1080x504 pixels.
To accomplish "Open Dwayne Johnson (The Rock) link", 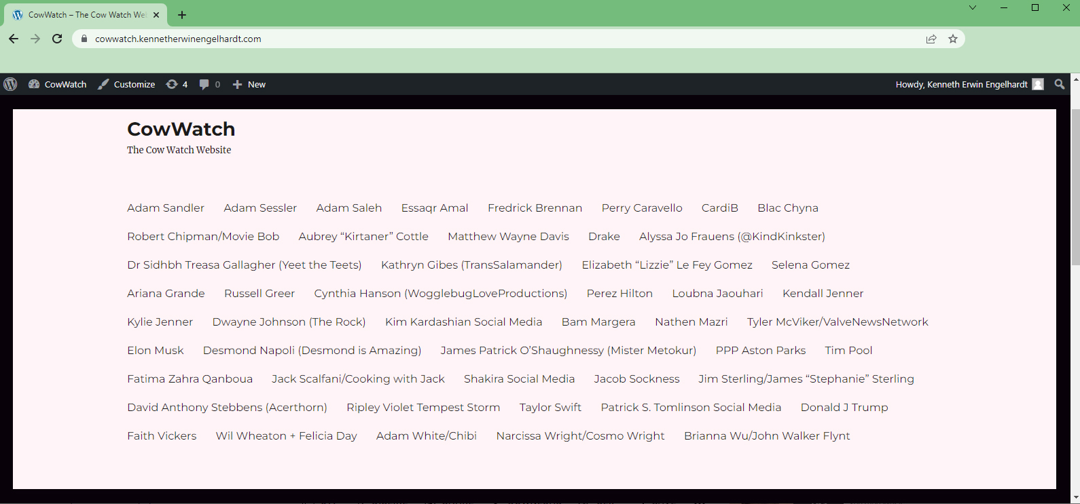I will [289, 322].
